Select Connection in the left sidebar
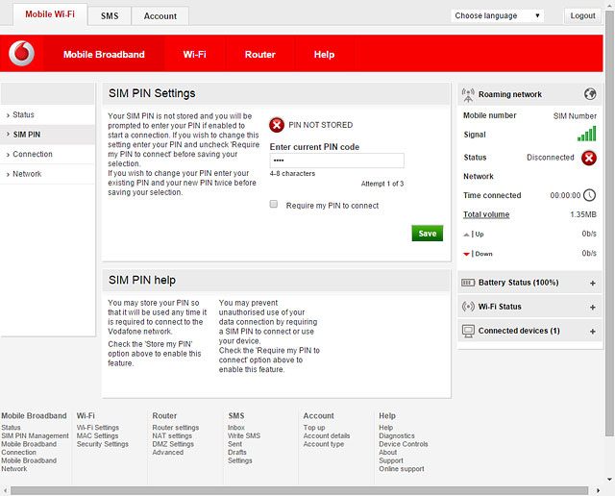The width and height of the screenshot is (615, 496). [x=33, y=154]
